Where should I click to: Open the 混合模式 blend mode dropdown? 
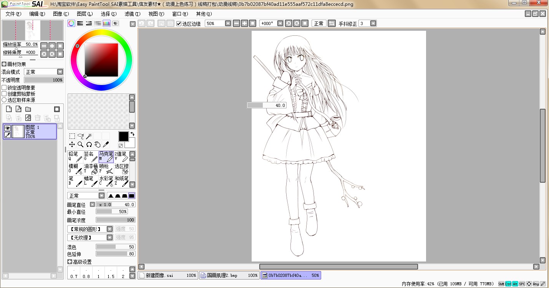(43, 72)
